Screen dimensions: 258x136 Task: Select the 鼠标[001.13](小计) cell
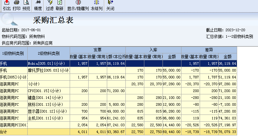pyautogui.click(x=49, y=104)
